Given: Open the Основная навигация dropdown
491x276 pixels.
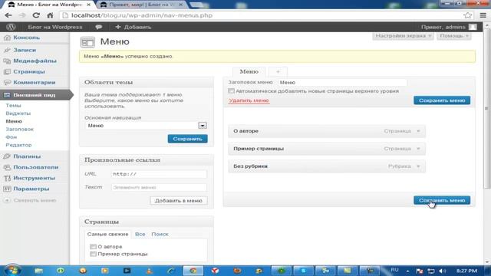Looking at the screenshot, I should [x=146, y=126].
